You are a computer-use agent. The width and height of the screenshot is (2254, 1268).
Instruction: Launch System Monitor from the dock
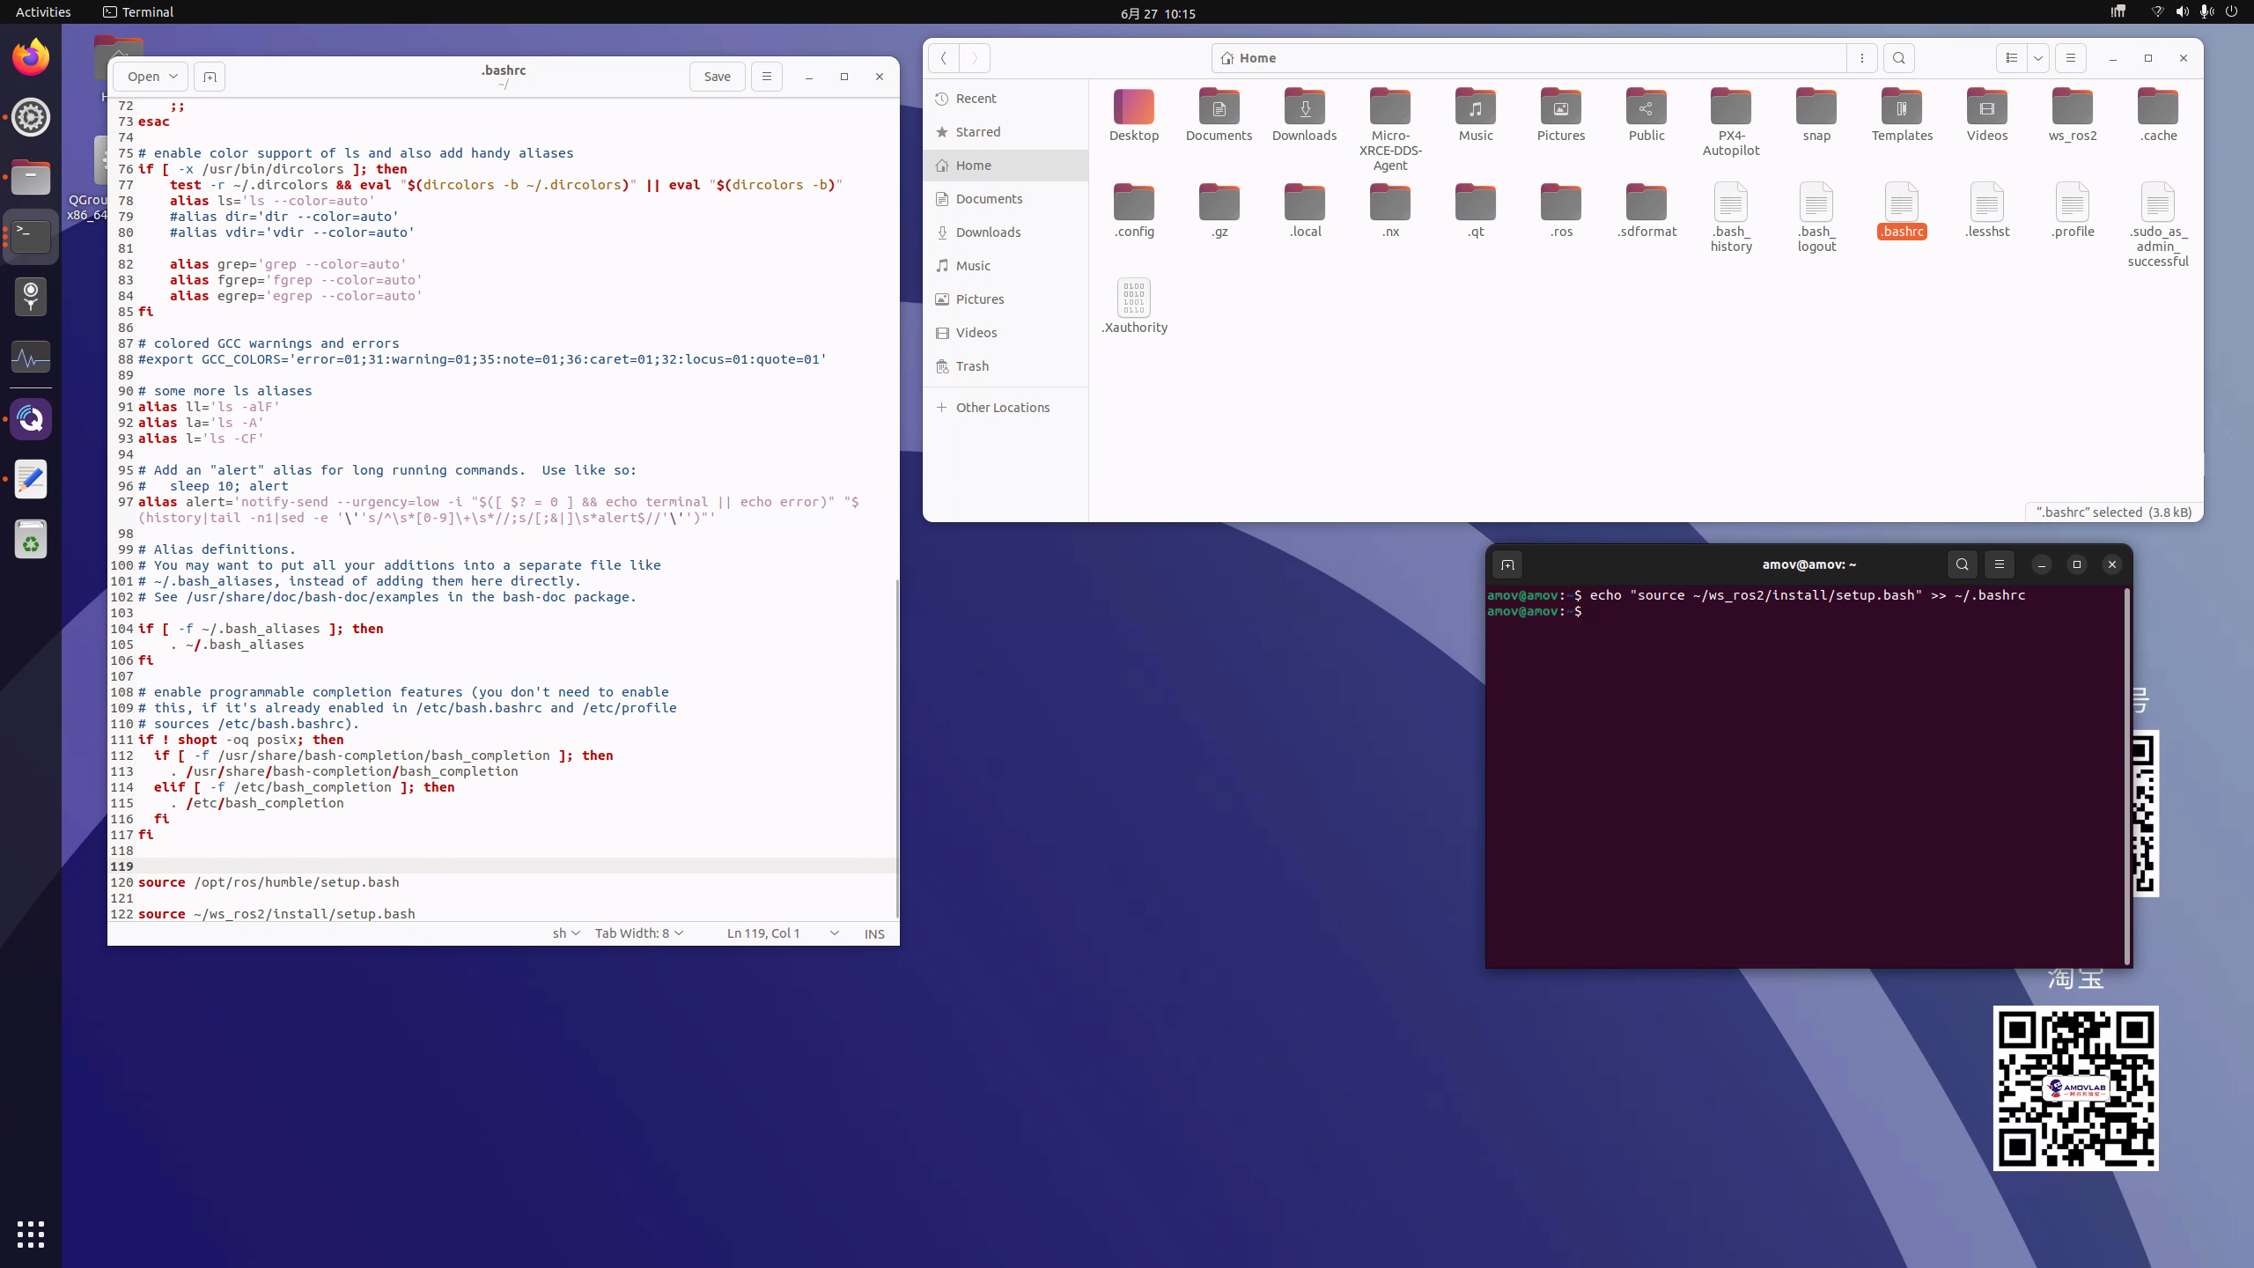pos(31,357)
